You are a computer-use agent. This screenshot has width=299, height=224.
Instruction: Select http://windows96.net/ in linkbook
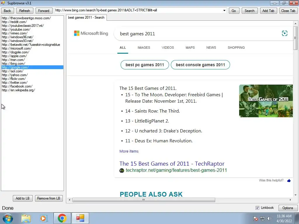click(18, 37)
